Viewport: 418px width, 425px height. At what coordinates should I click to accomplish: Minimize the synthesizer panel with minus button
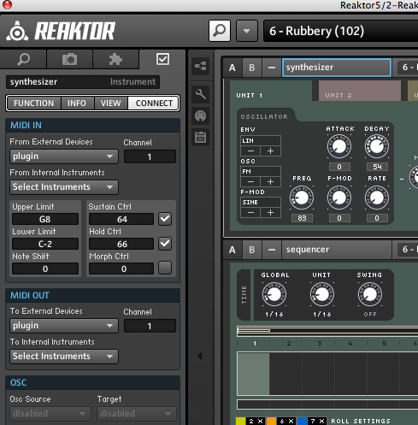click(272, 68)
